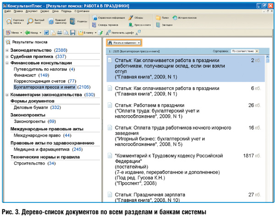Open Назад history dropdown arrow
The width and height of the screenshot is (275, 218).
(x=40, y=33)
